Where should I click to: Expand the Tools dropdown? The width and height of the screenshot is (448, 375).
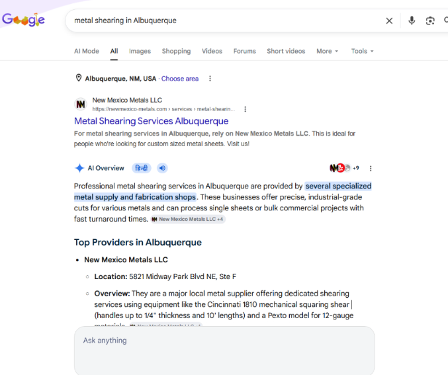[x=362, y=51]
